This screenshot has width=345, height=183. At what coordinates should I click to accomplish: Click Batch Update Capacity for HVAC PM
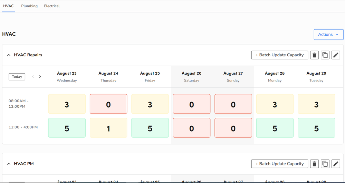279,164
